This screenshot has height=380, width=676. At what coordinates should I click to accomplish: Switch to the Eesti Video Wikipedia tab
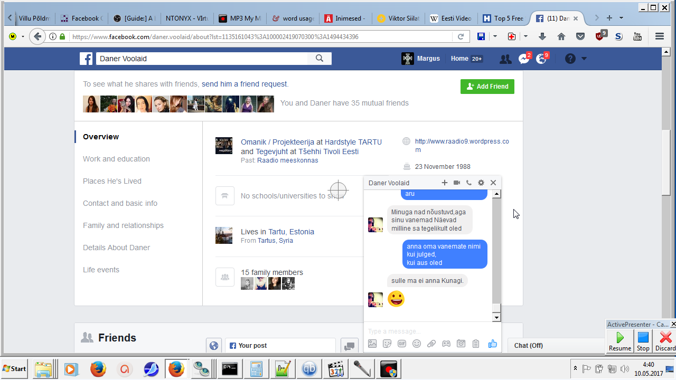click(450, 18)
